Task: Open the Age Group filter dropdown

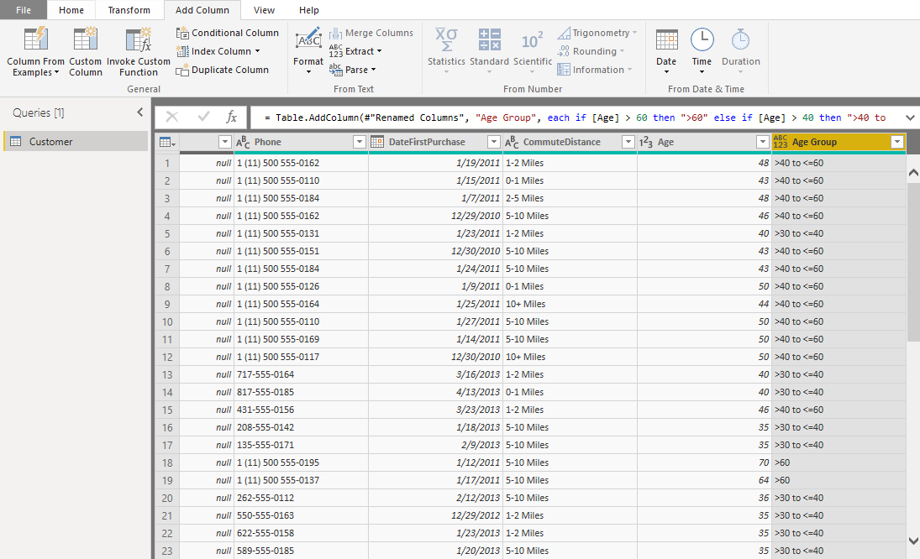Action: tap(896, 142)
